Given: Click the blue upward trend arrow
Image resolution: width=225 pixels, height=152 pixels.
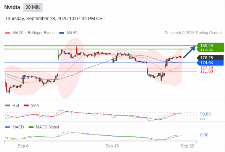Looking at the screenshot, I should (190, 52).
